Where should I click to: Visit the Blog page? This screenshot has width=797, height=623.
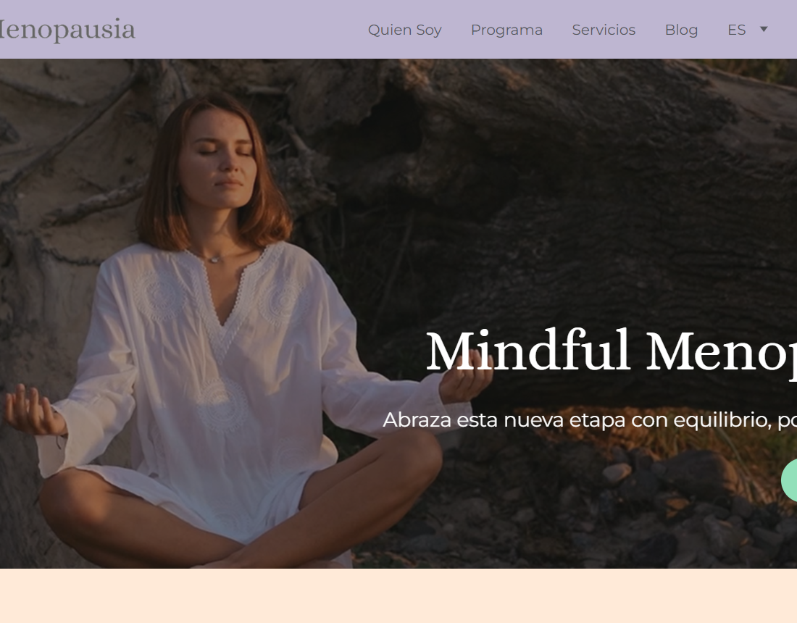[x=681, y=30]
